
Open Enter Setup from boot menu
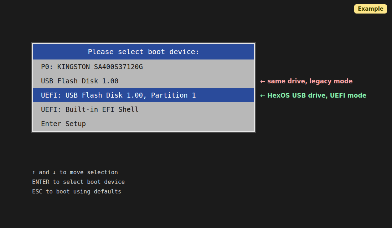144,124
